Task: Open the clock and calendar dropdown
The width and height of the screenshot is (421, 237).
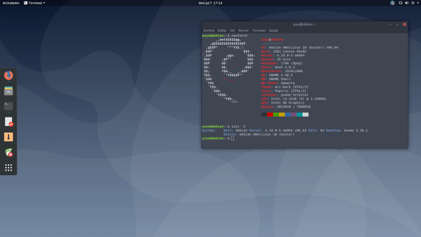Action: 210,3
